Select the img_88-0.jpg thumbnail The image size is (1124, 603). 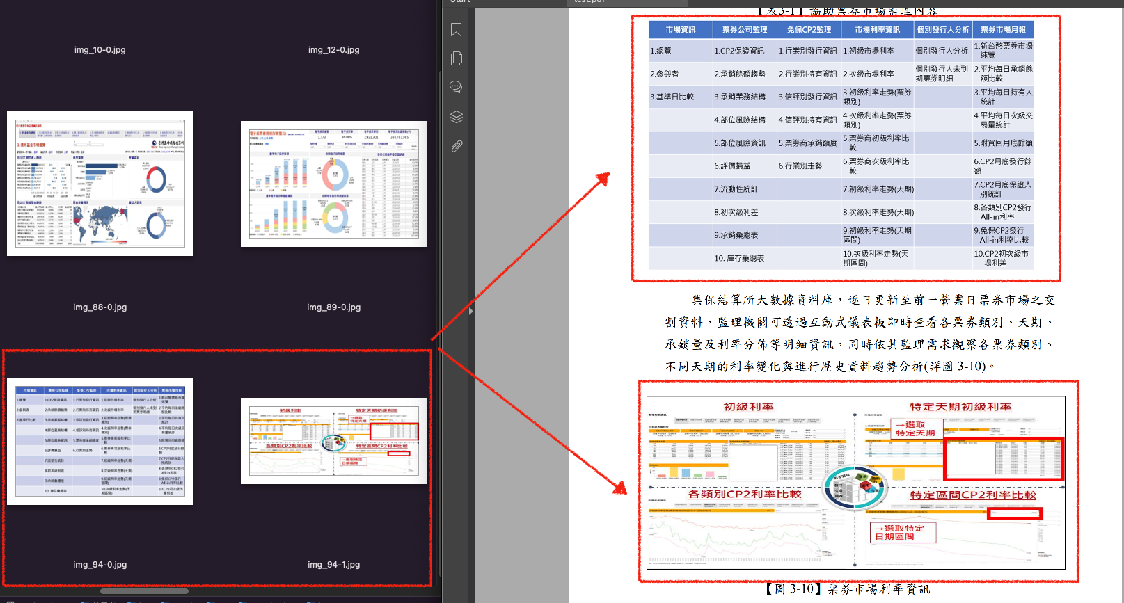tap(100, 184)
